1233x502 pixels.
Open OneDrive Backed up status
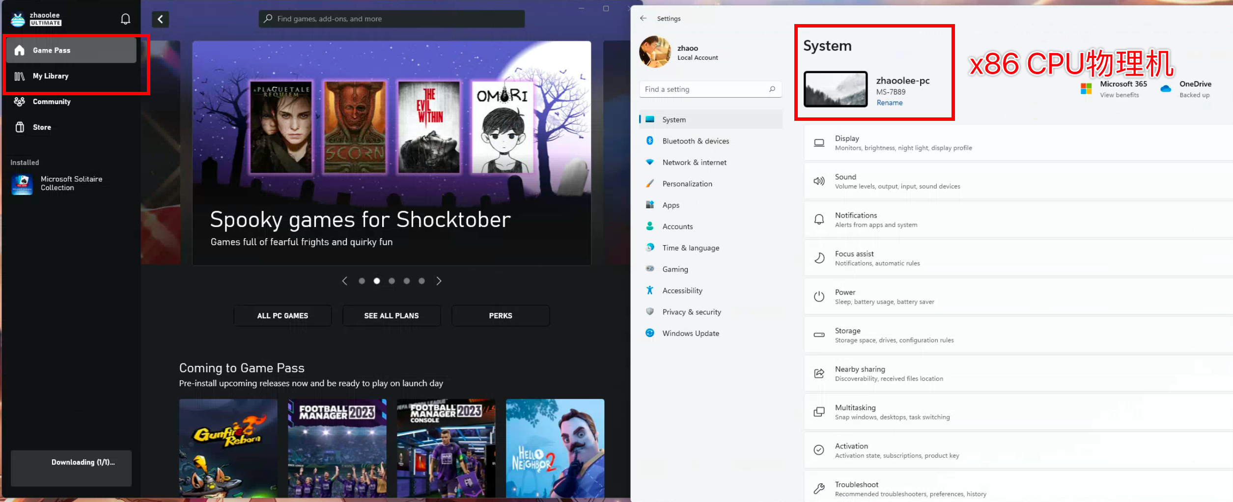tap(1186, 89)
